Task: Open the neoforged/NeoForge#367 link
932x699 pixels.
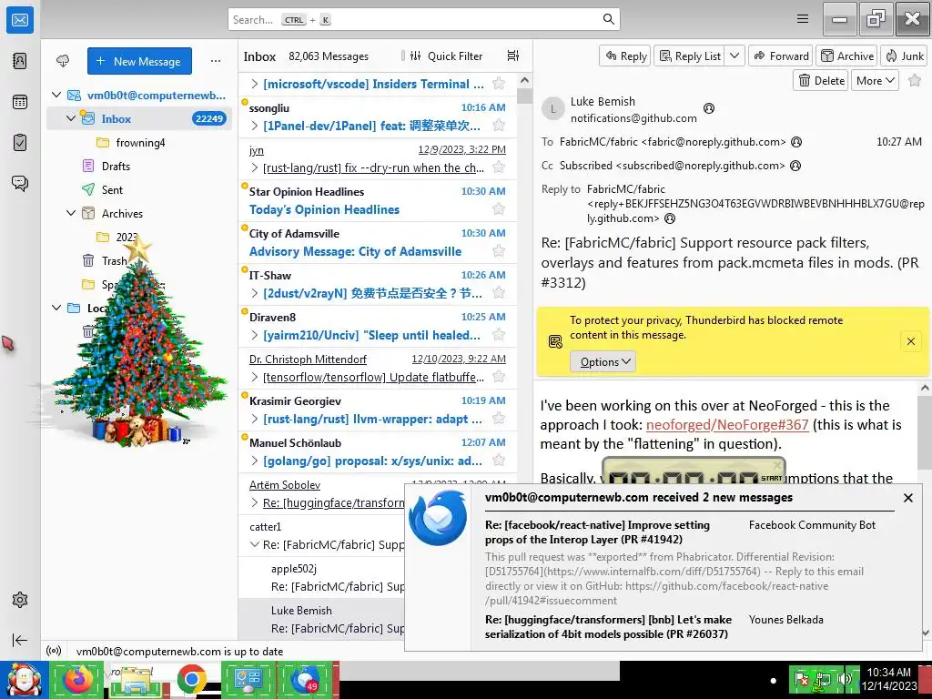Action: point(727,424)
